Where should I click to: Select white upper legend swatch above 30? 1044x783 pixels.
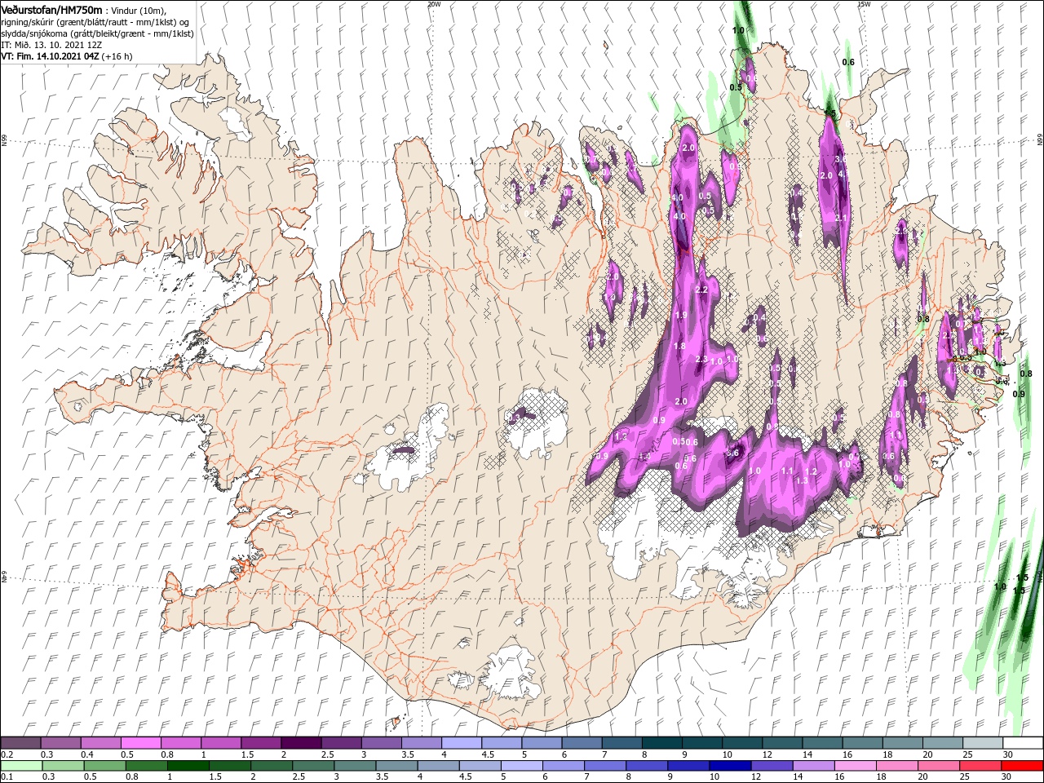tap(1023, 743)
